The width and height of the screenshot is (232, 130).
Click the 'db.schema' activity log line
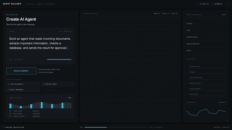point(25,114)
